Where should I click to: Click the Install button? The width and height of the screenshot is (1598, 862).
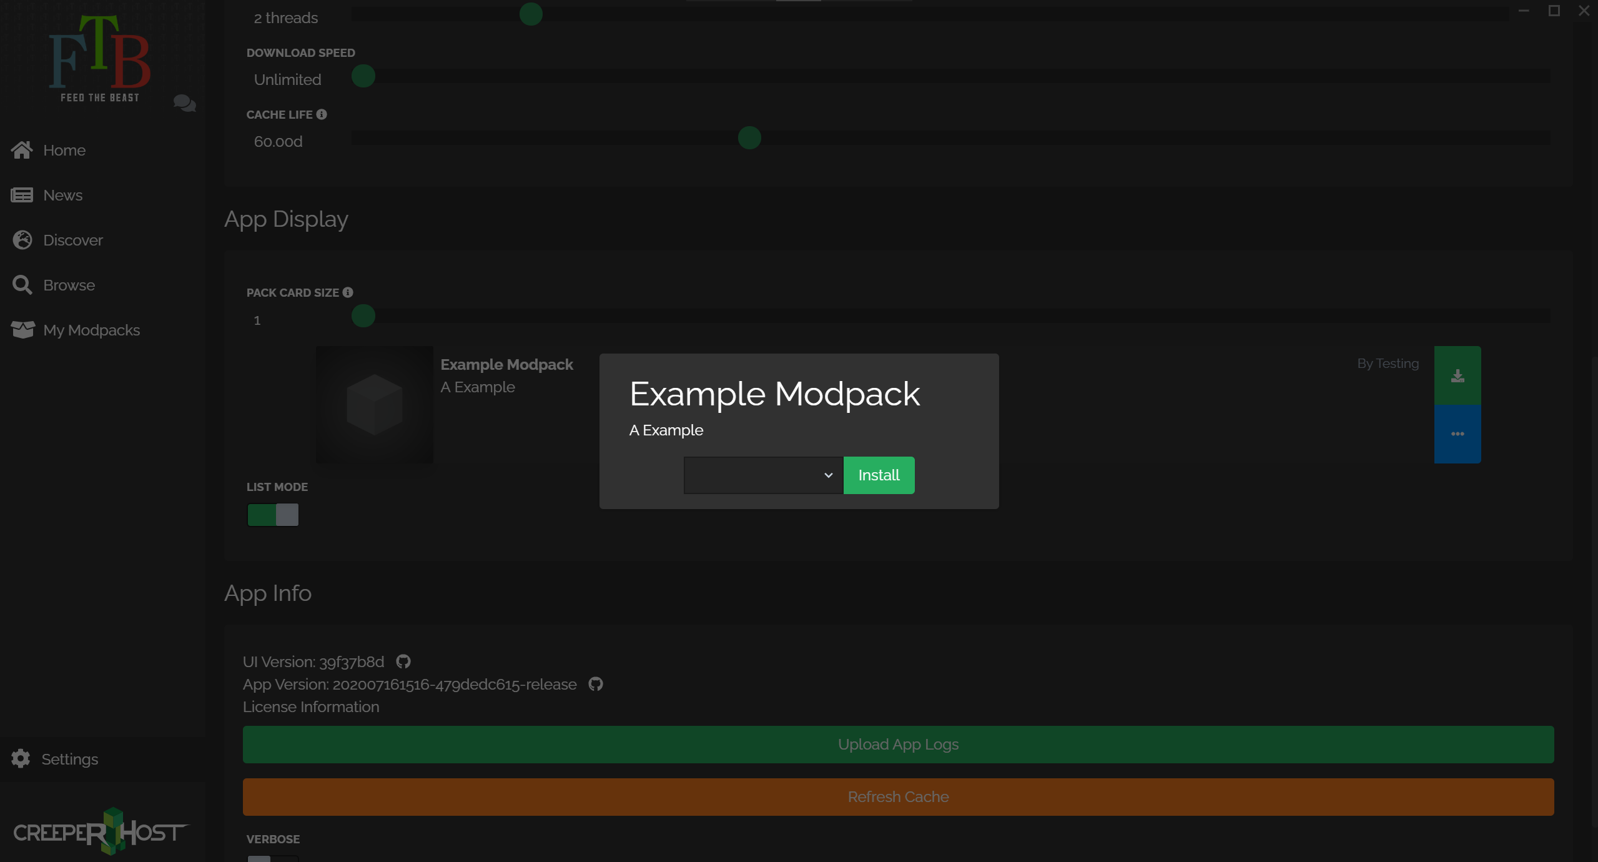[x=879, y=475]
